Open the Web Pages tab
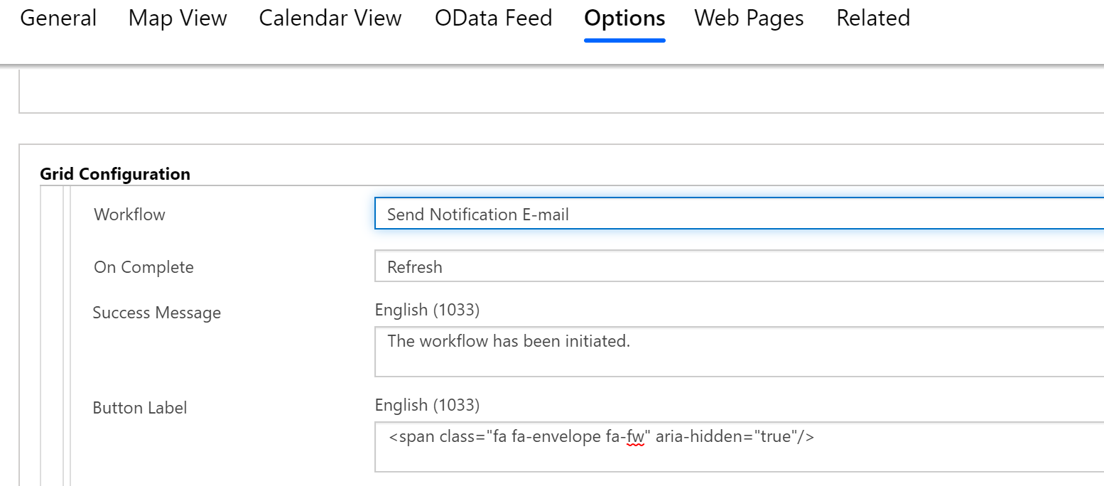 tap(749, 18)
